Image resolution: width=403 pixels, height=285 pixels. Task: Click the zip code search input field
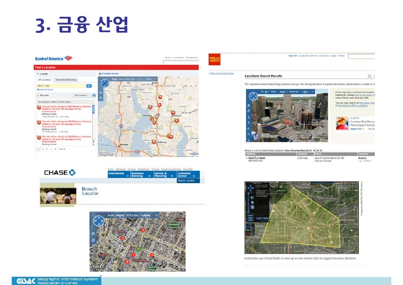click(61, 86)
